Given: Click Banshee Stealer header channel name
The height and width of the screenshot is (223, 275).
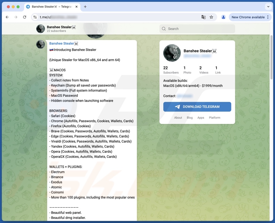Looking at the screenshot, I should click(61, 27).
